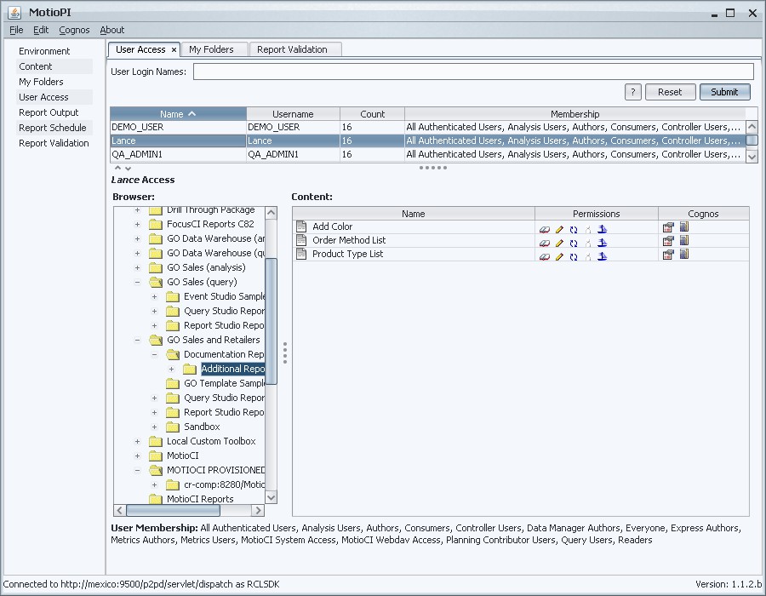Click the document icon beside Order Method List
Viewport: 766px width, 596px height.
point(301,240)
